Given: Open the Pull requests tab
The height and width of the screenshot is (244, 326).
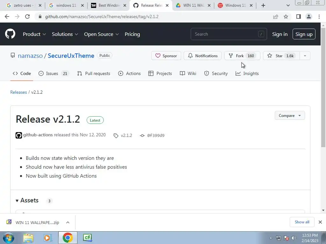Looking at the screenshot, I should coord(94,73).
